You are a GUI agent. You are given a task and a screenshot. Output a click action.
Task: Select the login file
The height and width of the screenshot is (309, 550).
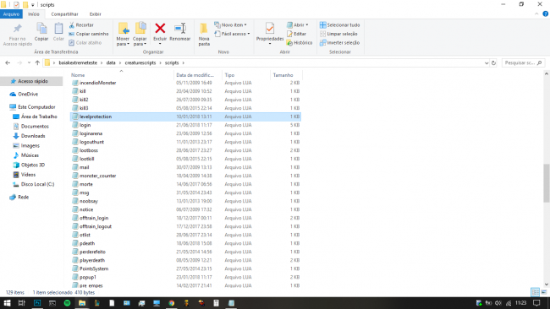186,125
